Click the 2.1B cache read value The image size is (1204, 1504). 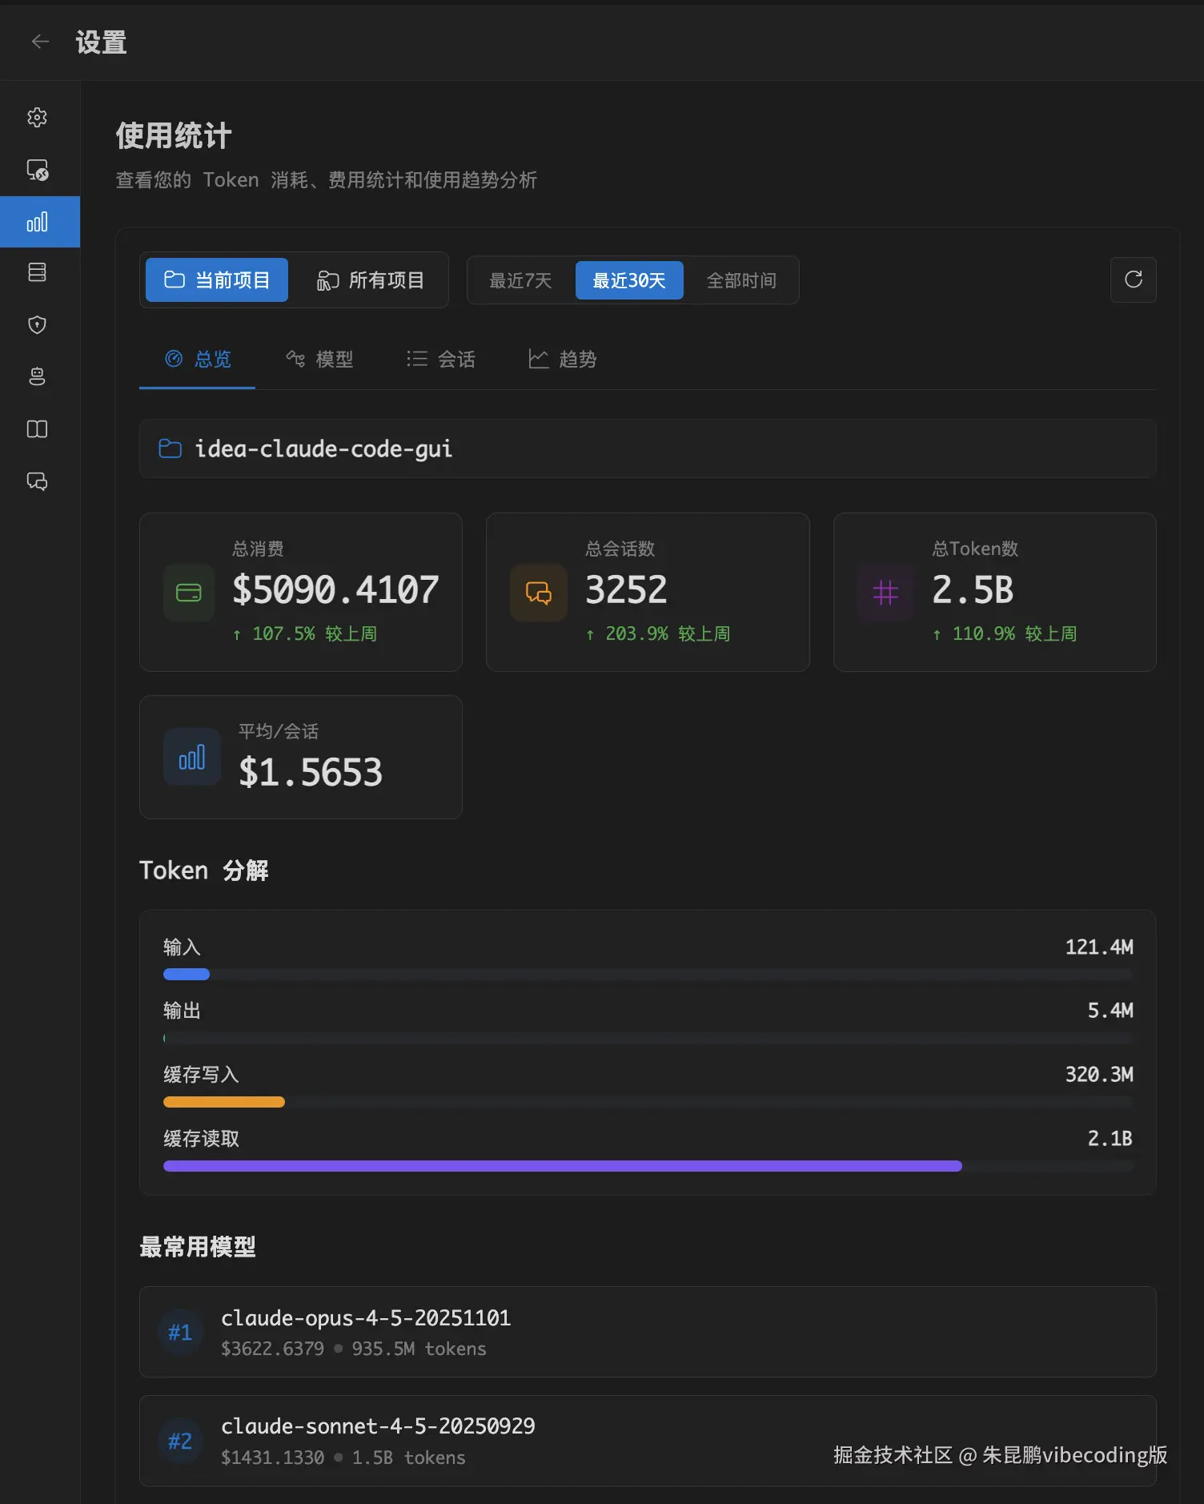click(1110, 1139)
